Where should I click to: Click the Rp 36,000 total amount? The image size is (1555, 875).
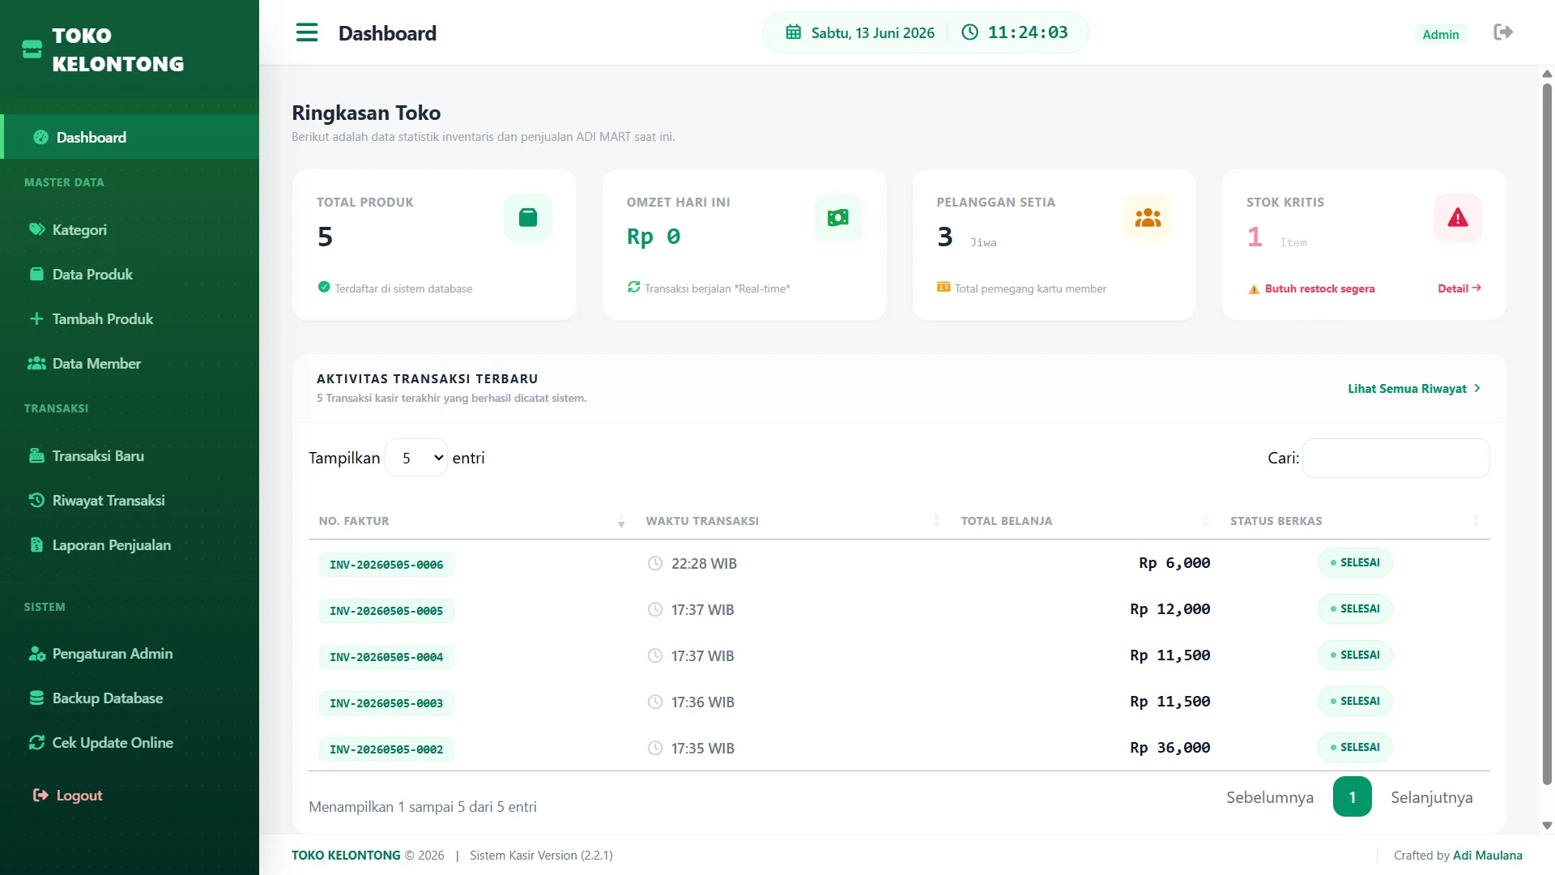pos(1170,748)
